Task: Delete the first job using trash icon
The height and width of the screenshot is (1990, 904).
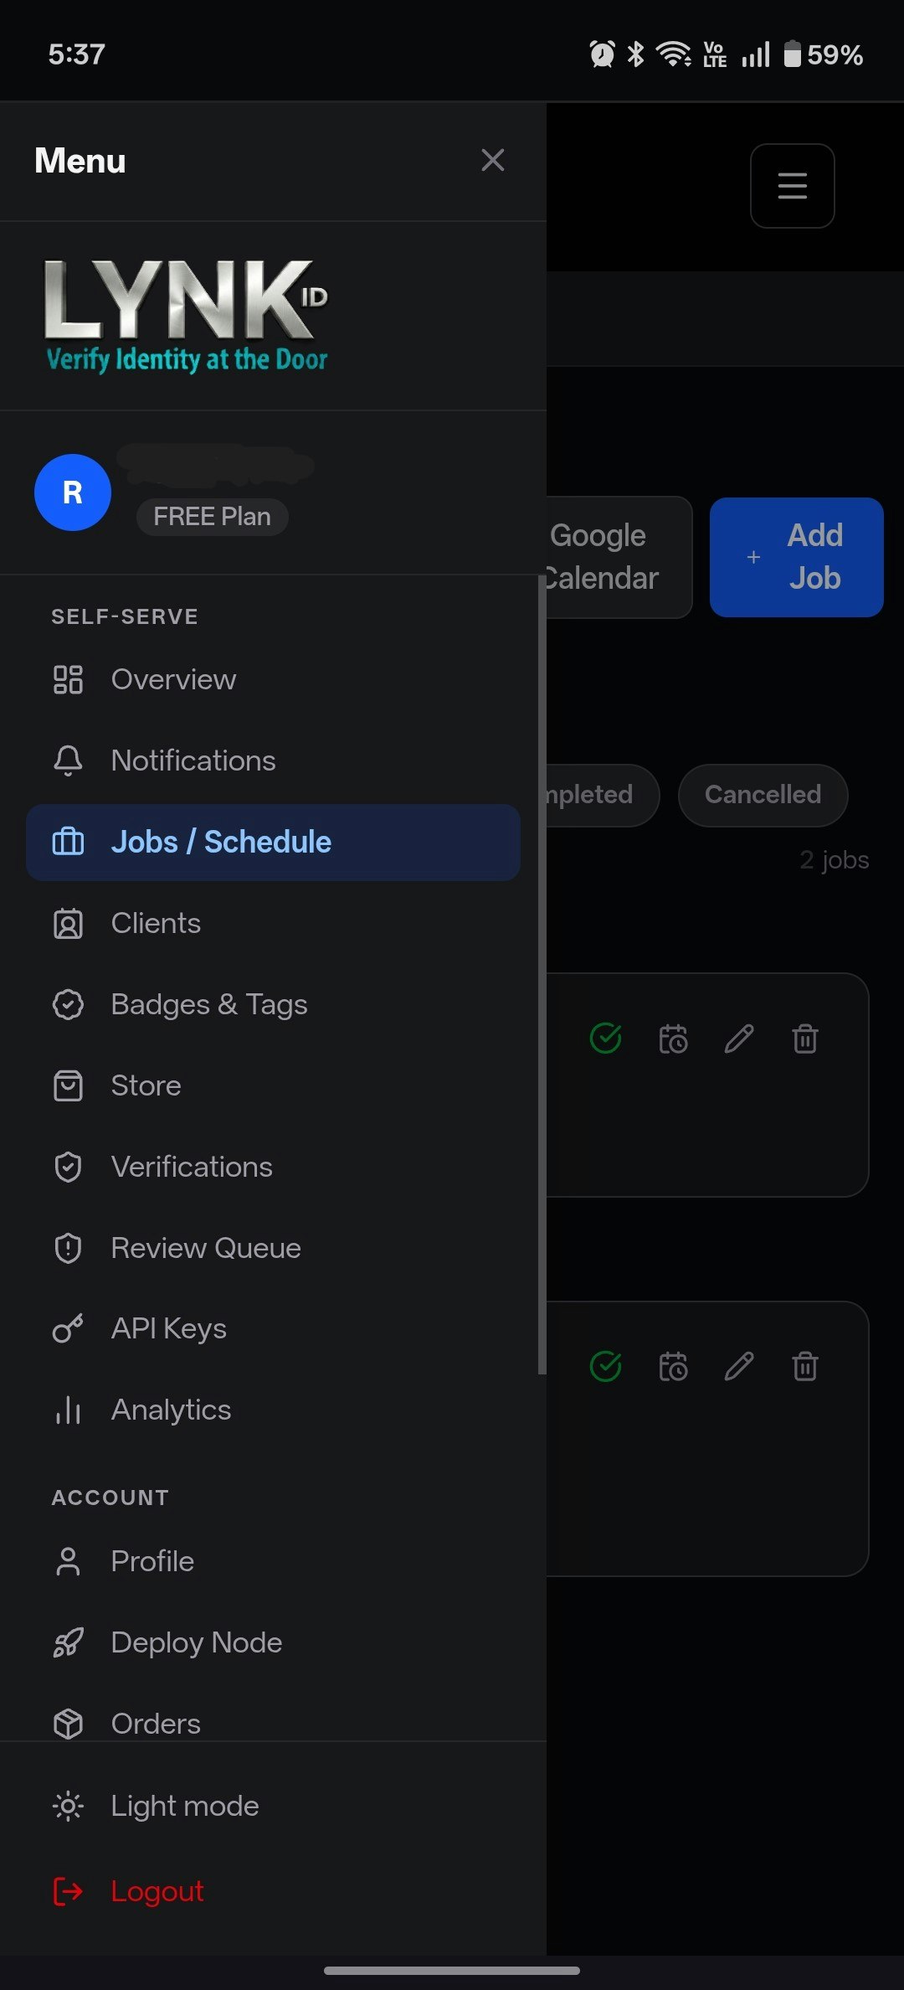Action: (805, 1039)
